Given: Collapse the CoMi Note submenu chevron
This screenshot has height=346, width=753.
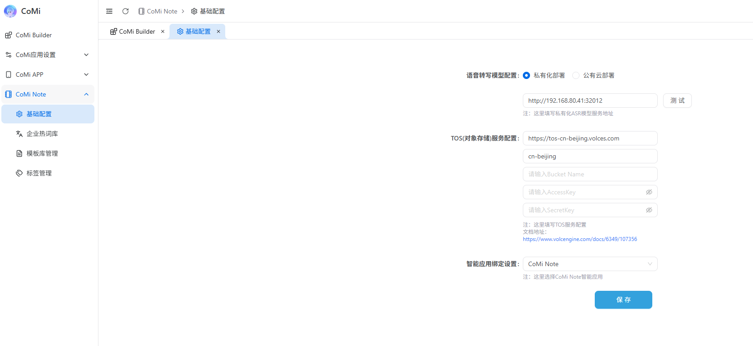Looking at the screenshot, I should [86, 94].
